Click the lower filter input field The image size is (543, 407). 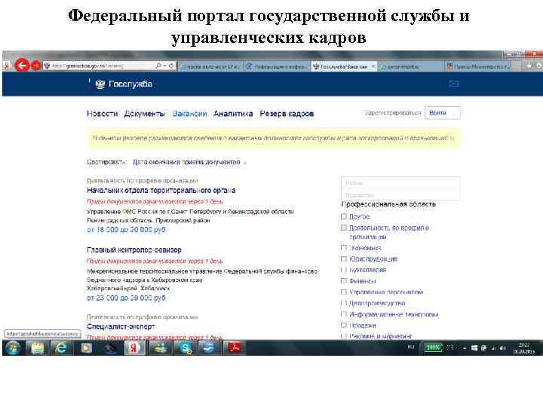[400, 195]
